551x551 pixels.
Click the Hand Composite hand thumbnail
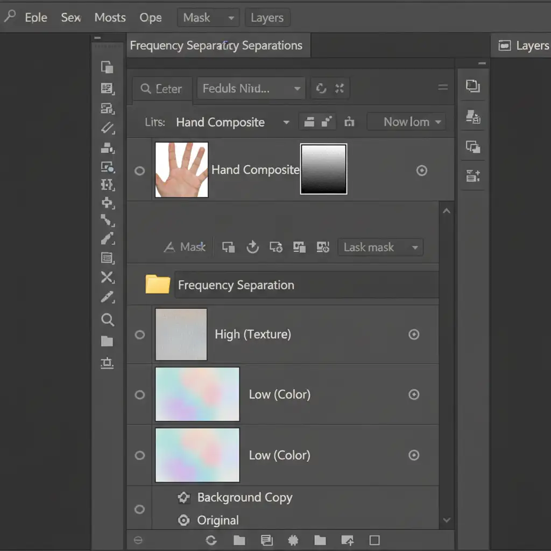[181, 169]
